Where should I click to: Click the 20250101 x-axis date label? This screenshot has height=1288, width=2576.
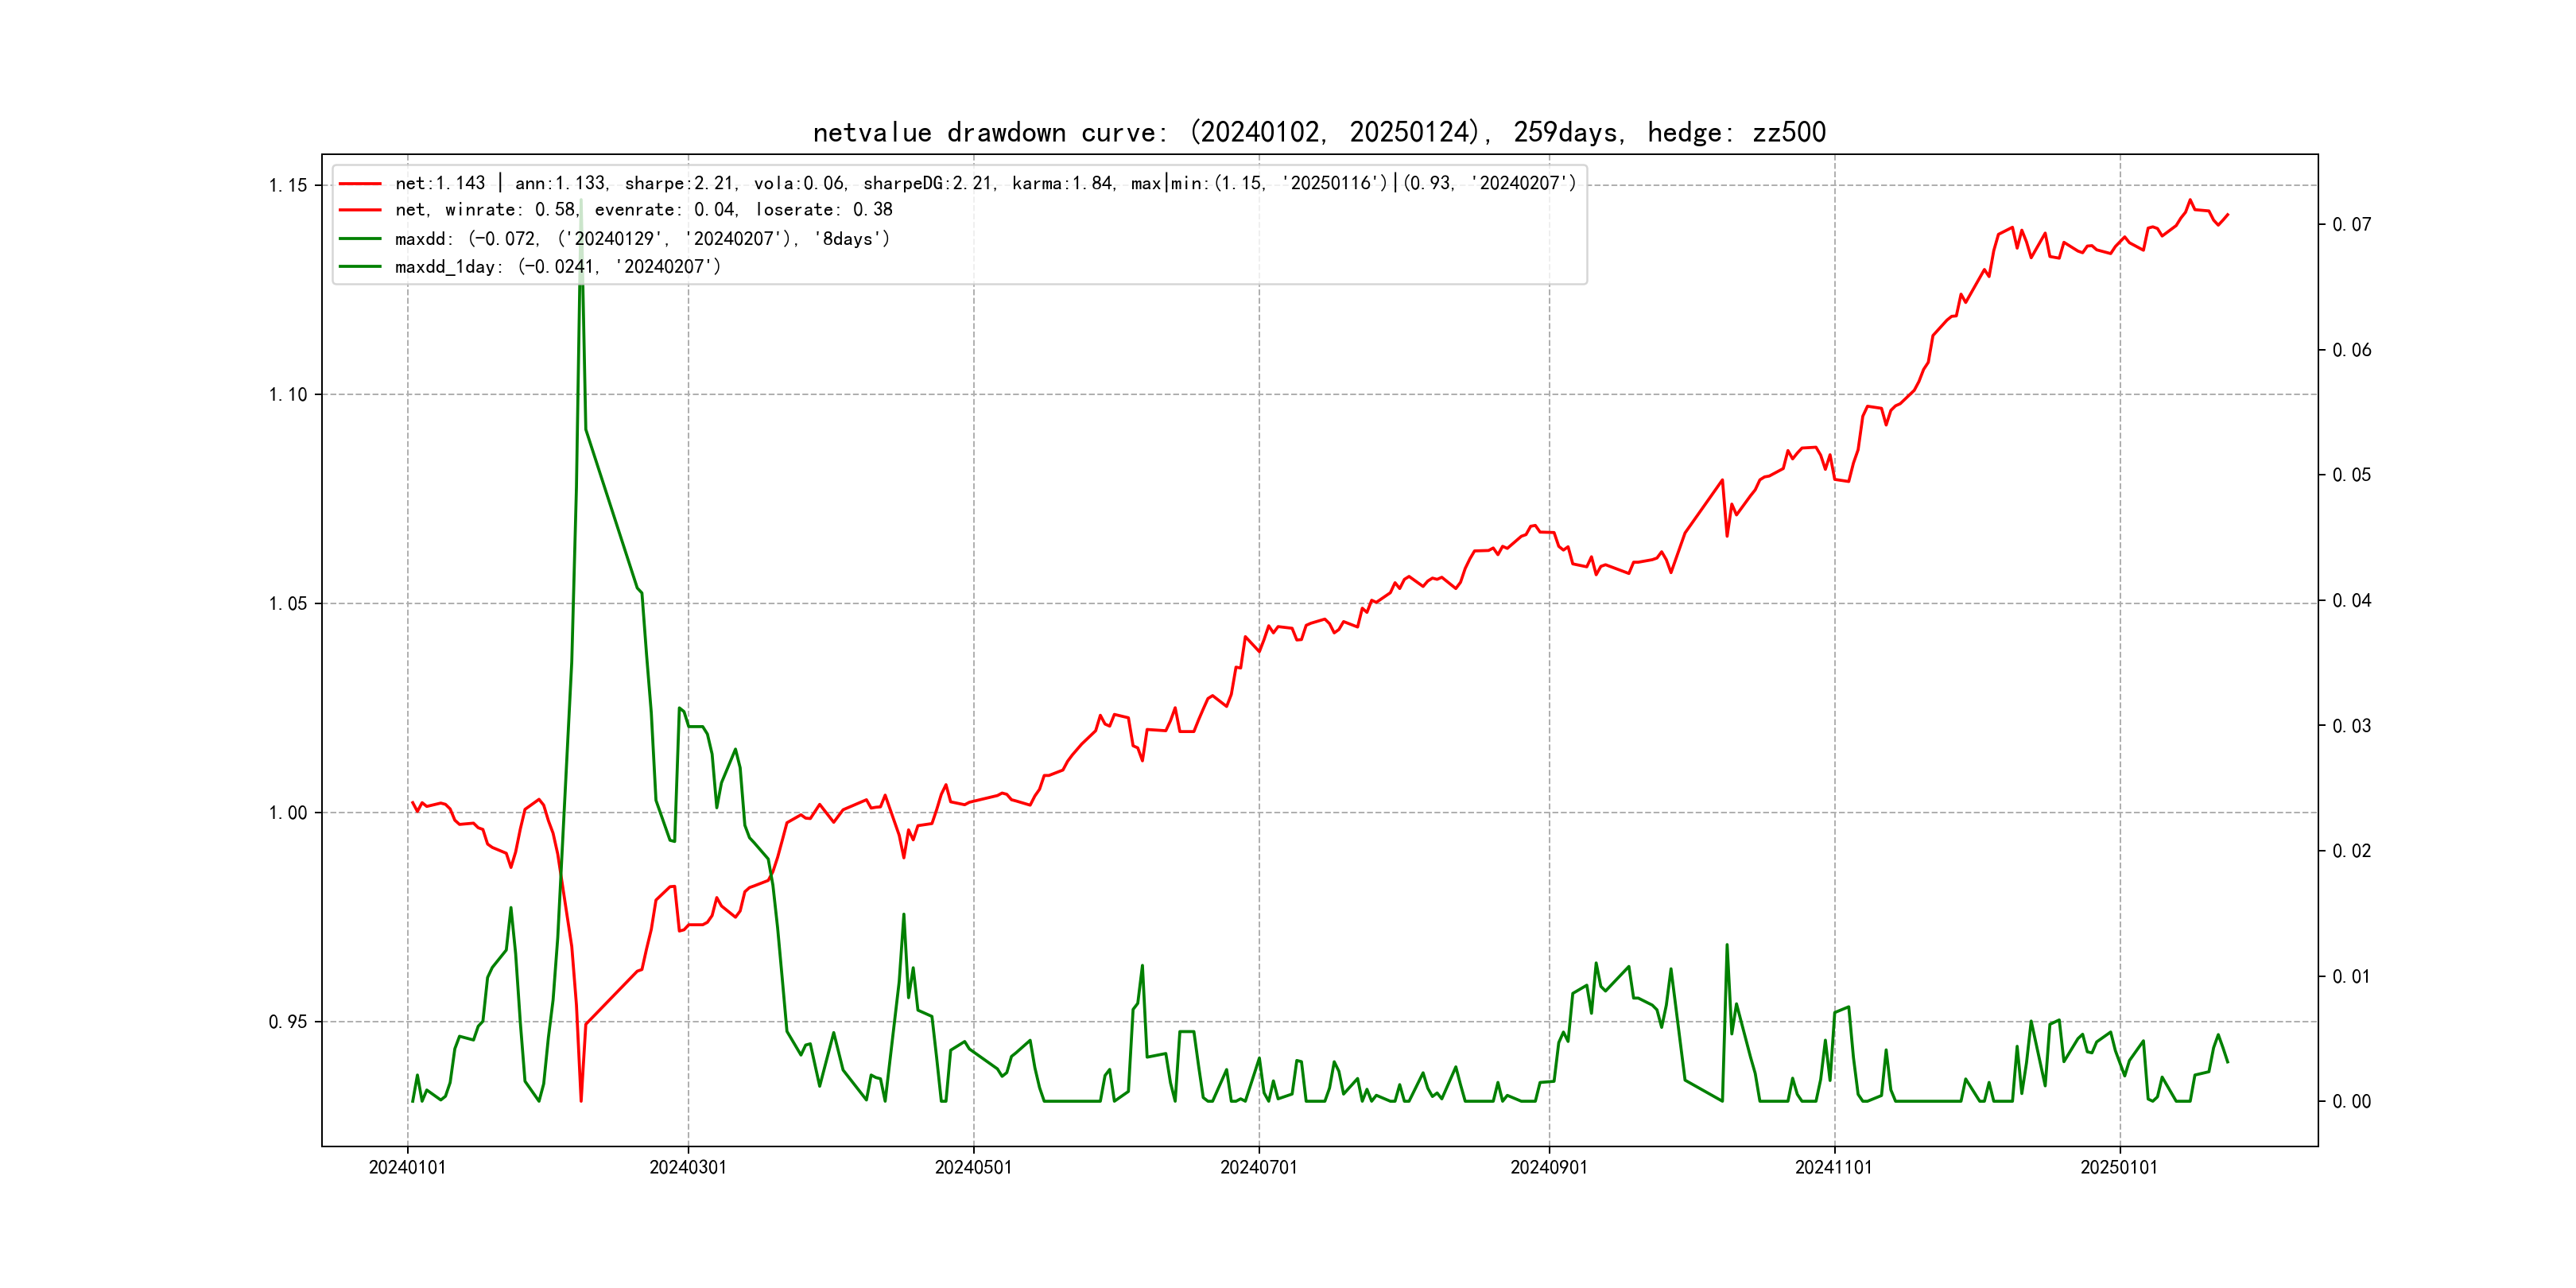pyautogui.click(x=2119, y=1167)
